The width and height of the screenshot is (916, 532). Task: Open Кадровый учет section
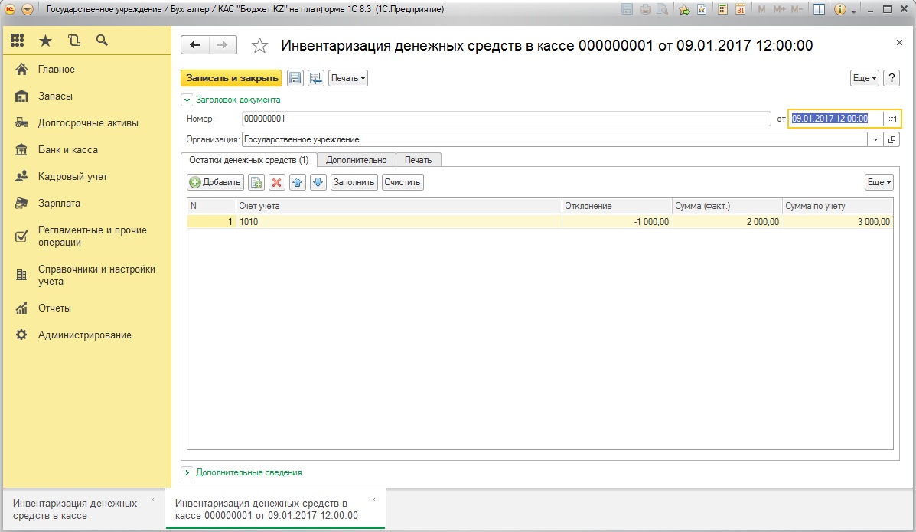pos(73,177)
